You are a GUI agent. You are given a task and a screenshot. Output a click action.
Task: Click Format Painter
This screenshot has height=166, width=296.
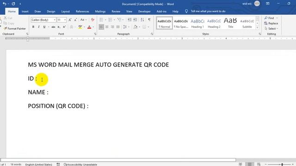coord(15,29)
